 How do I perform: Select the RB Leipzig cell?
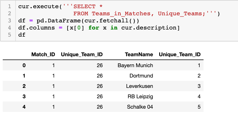tap(140, 97)
